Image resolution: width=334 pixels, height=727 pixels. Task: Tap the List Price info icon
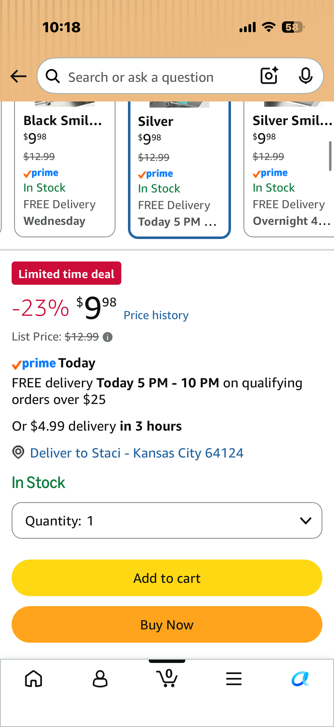coord(108,337)
